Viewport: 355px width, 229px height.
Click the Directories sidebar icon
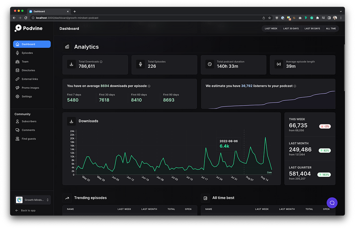[x=18, y=70]
